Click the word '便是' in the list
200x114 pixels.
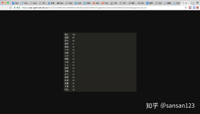pyautogui.click(x=67, y=37)
